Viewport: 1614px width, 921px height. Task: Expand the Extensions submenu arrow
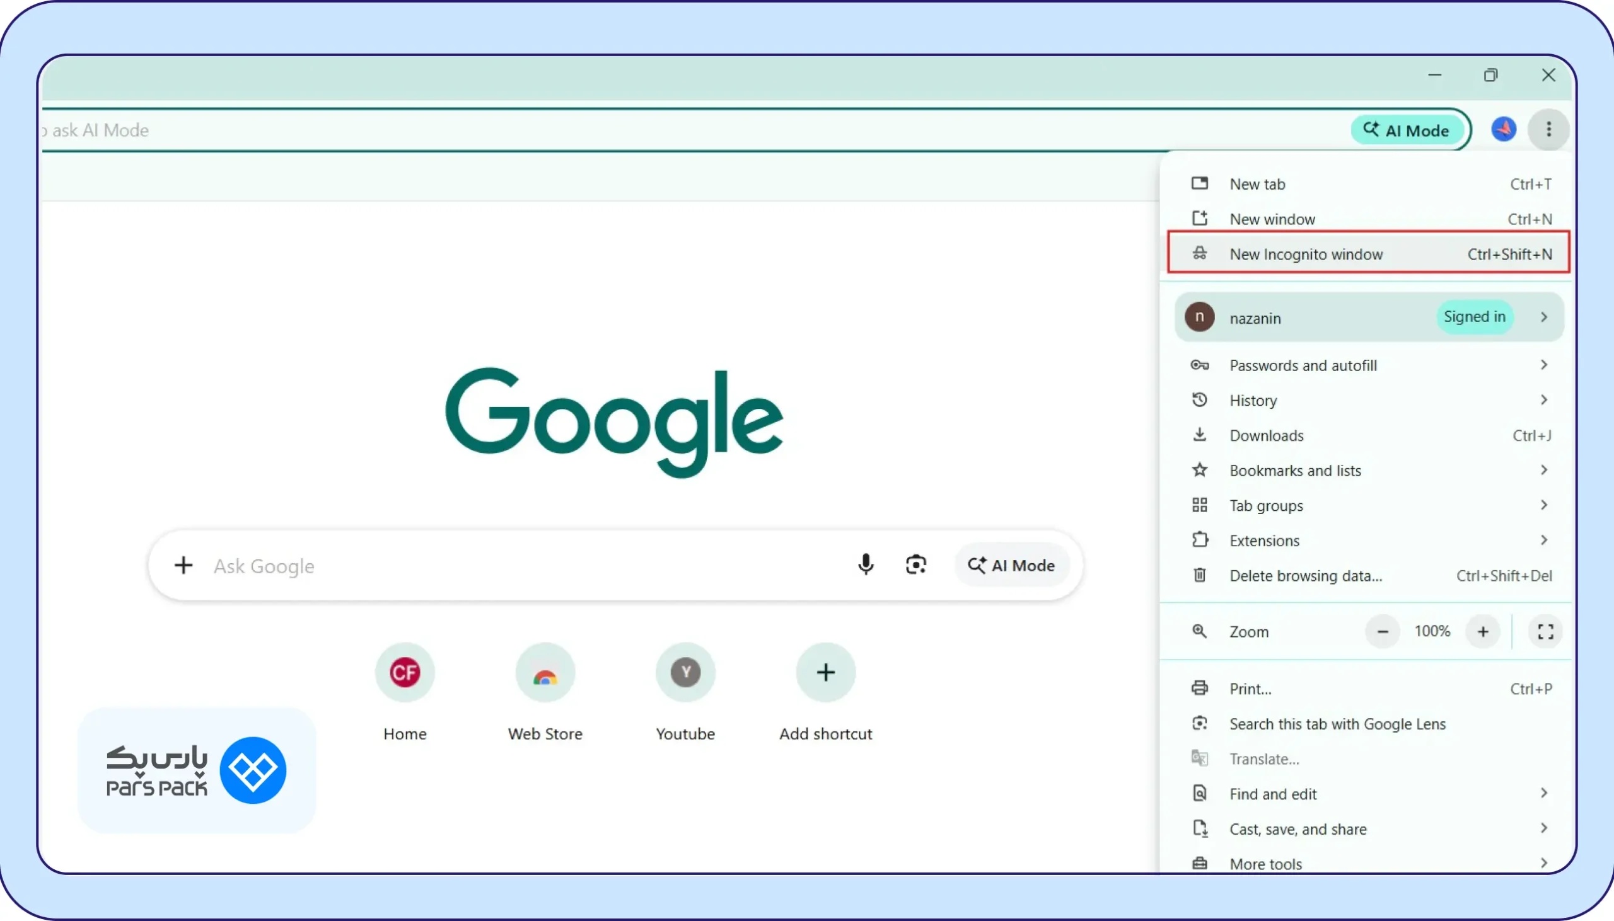(1544, 540)
